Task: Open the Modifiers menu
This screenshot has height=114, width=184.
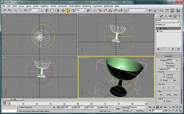Action: coord(44,6)
